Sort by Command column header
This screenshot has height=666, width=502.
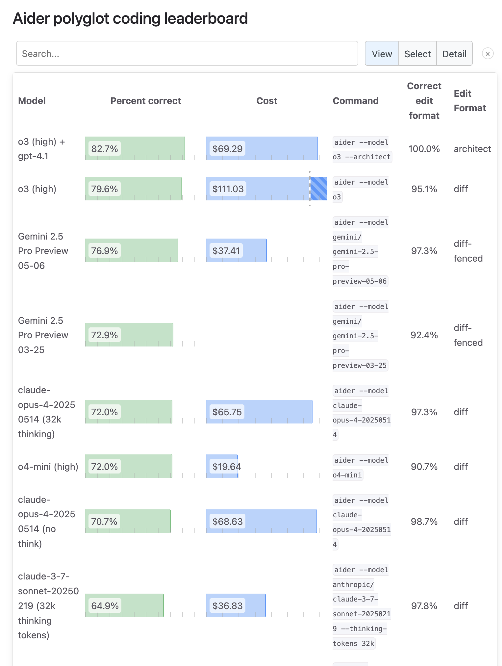[356, 101]
